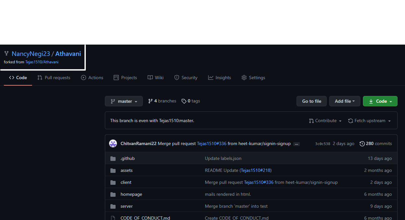The width and height of the screenshot is (405, 220).
Task: Open the Athavani repository name link
Action: tap(68, 54)
